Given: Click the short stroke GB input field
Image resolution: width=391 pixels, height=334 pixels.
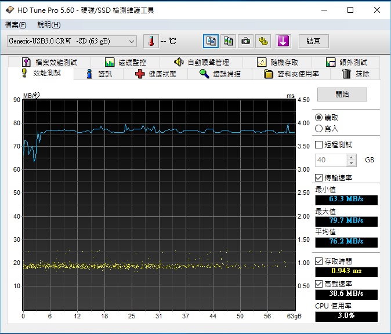Looking at the screenshot, I should (x=331, y=160).
